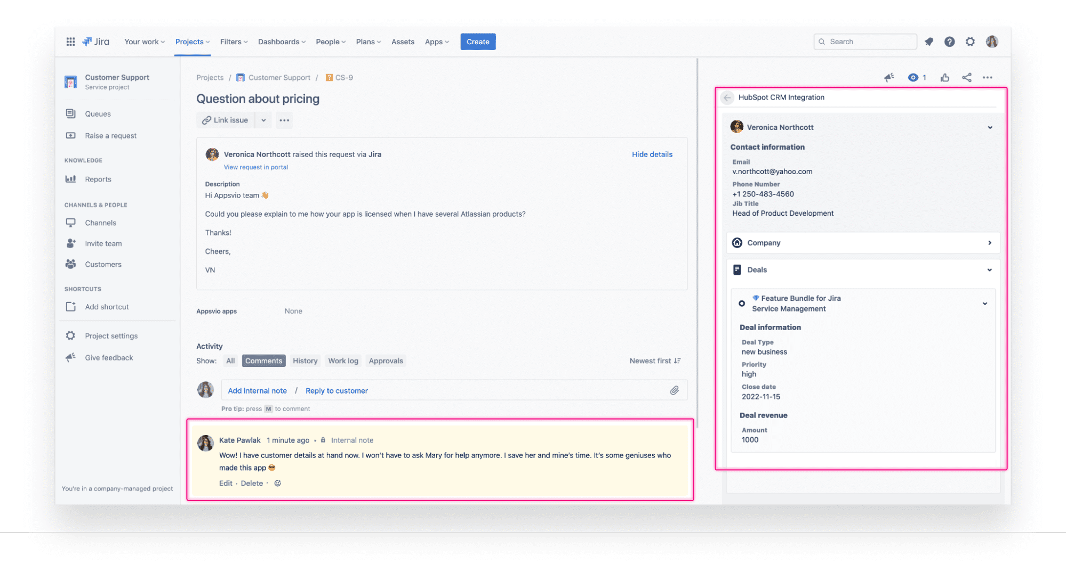Image resolution: width=1066 pixels, height=565 pixels.
Task: Open the app switcher grid icon
Action: click(x=70, y=42)
